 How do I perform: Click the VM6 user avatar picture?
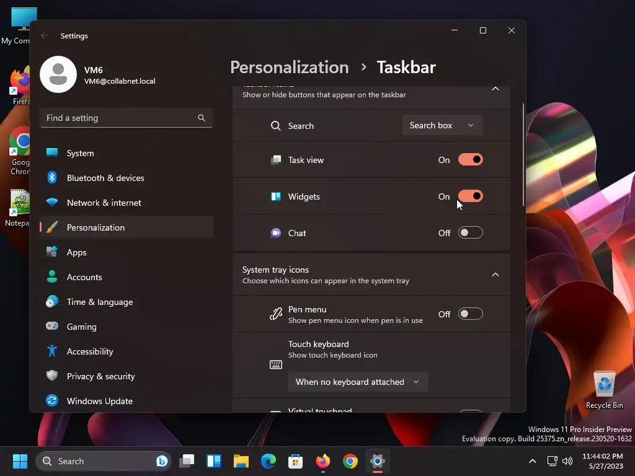pos(58,74)
